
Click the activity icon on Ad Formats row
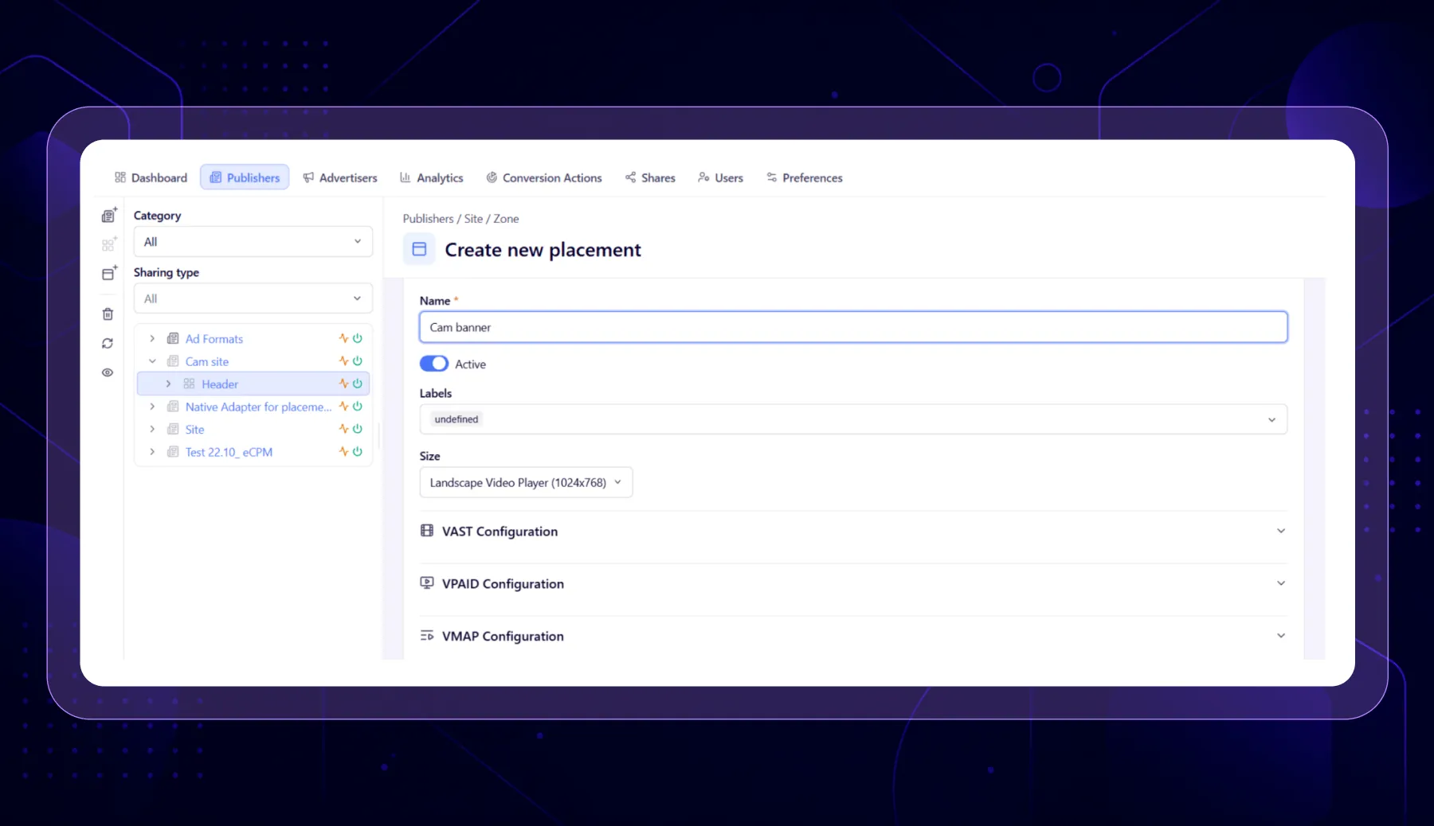point(343,338)
